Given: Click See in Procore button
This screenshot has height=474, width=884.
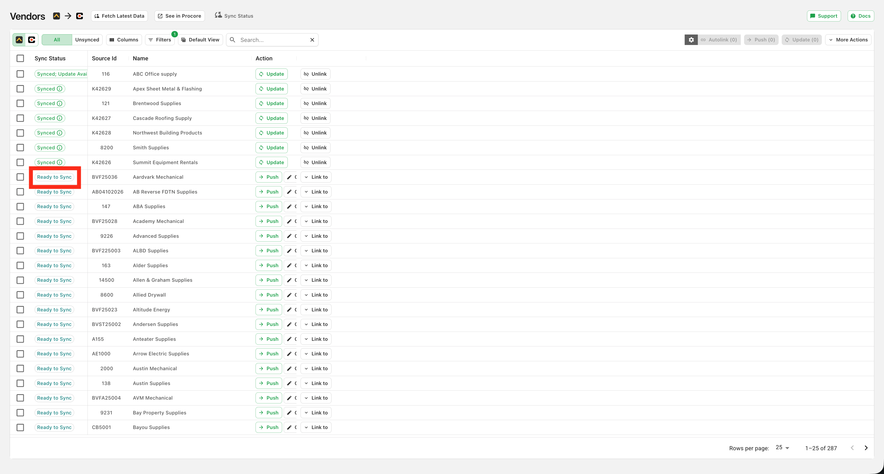Looking at the screenshot, I should (x=180, y=16).
